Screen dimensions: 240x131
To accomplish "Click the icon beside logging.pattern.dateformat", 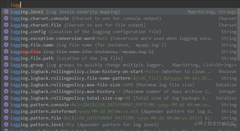I will (x=6, y=111).
